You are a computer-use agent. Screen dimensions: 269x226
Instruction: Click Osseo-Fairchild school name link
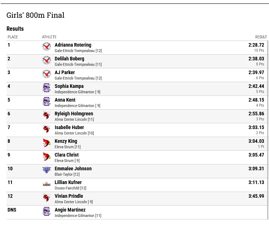(x=67, y=188)
